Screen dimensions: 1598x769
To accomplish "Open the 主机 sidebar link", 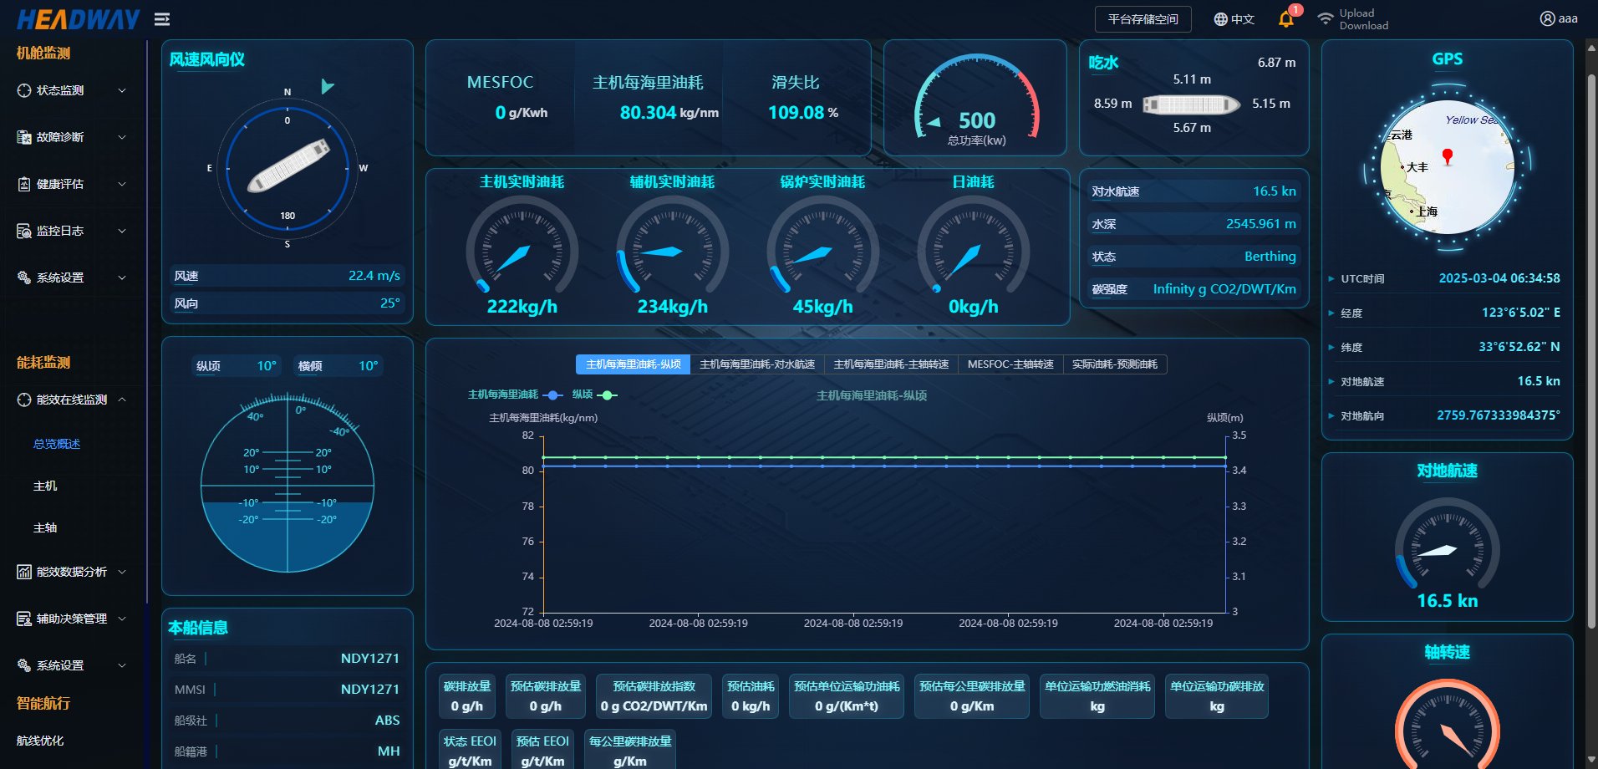I will [x=45, y=486].
